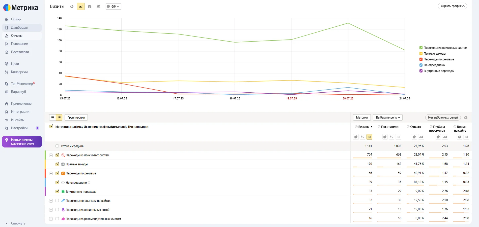The image size is (479, 227).
Task: Open the 6/6 annotations dropdown
Action: coord(113,7)
